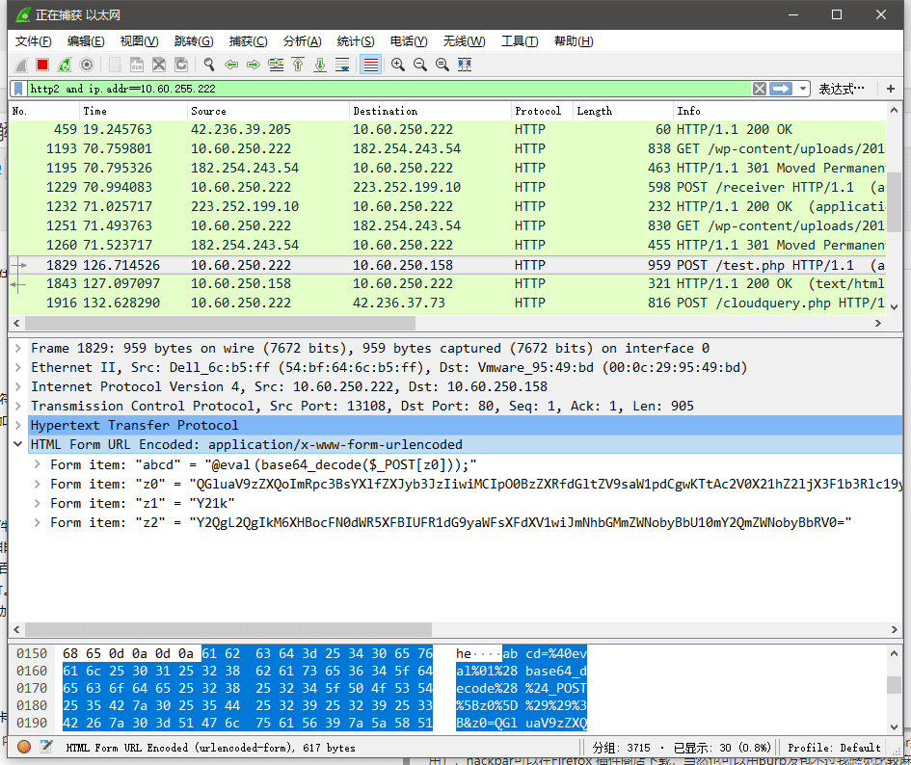Click the go to specified packet icon
Viewport: 911px width, 765px height.
click(276, 66)
